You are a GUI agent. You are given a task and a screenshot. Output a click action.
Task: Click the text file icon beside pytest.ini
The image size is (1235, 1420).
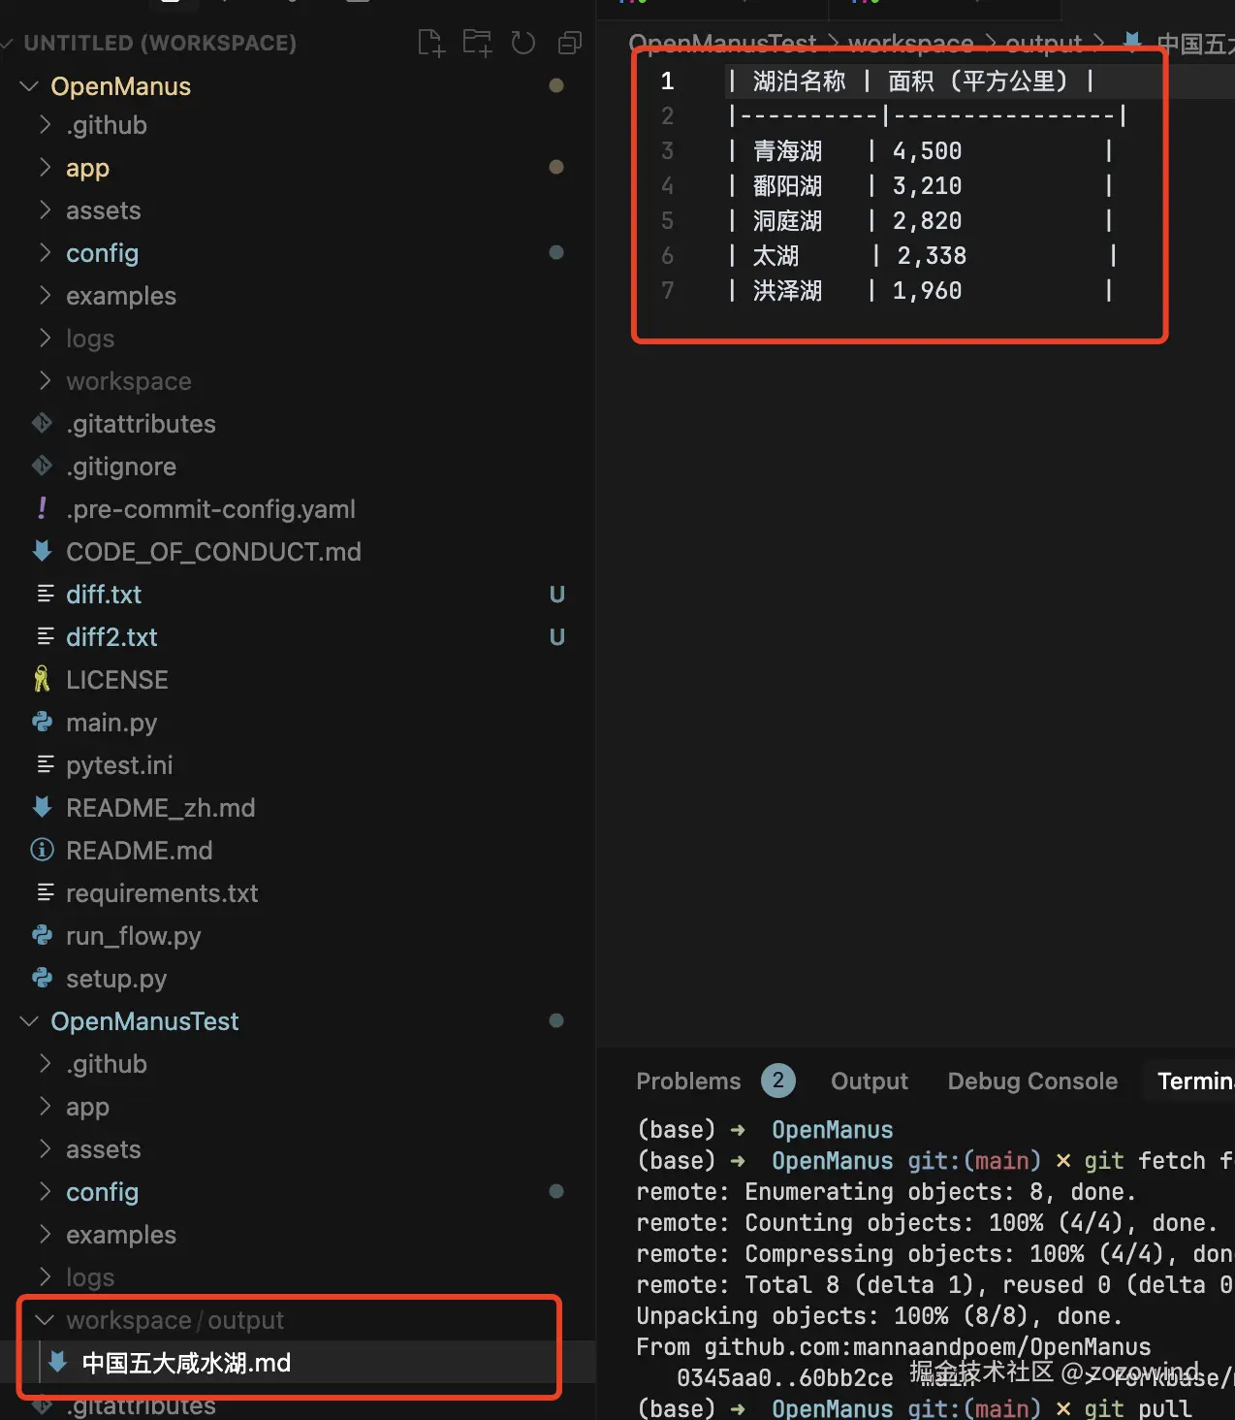[45, 764]
